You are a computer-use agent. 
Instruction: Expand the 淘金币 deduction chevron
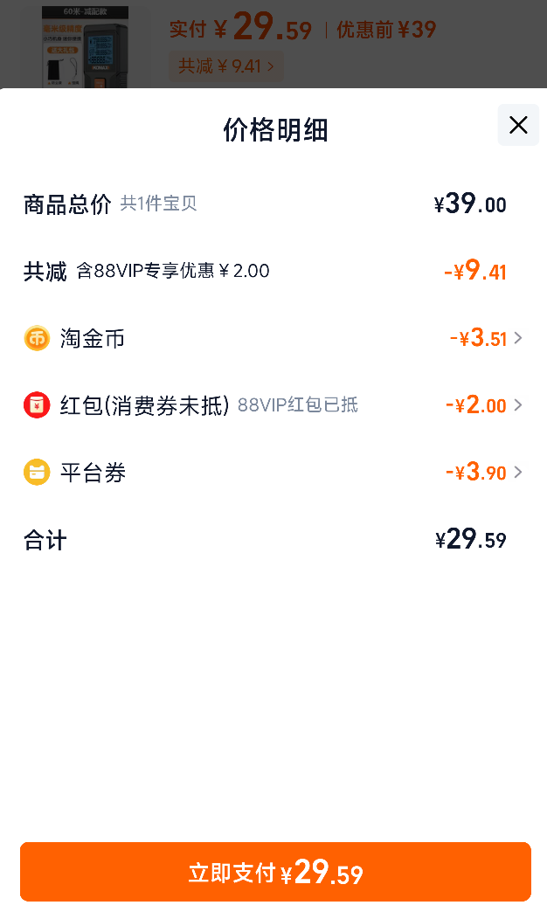pyautogui.click(x=517, y=338)
